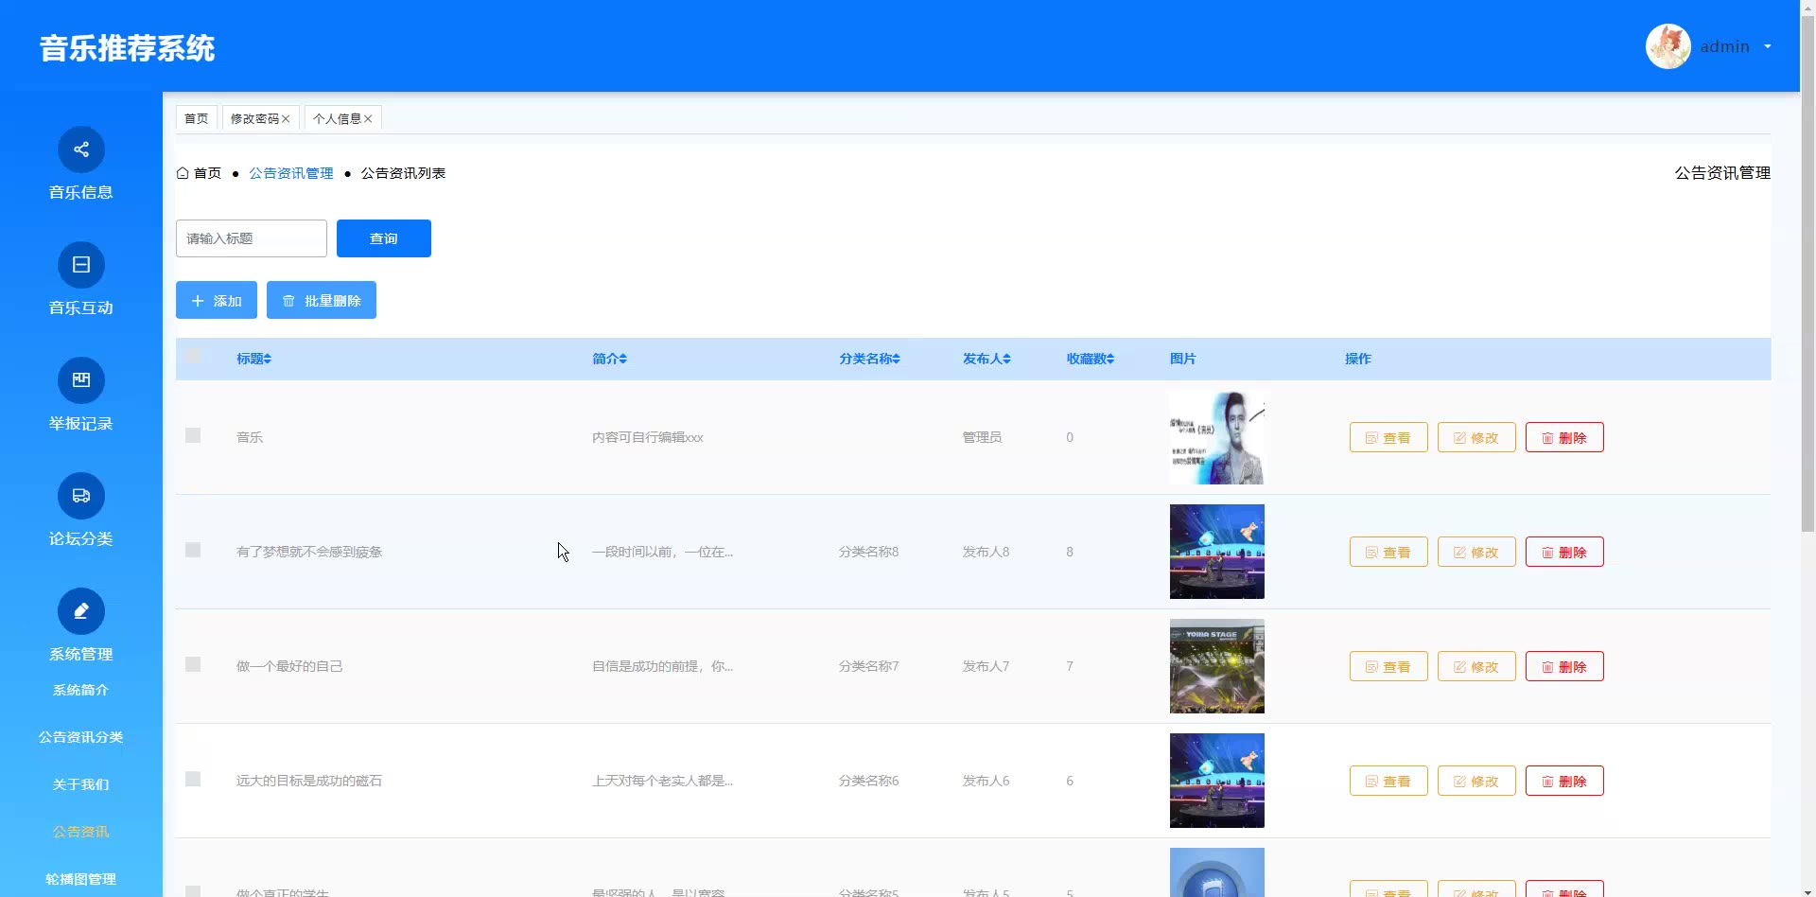Close the 修改密码 tab with its X

(x=286, y=119)
